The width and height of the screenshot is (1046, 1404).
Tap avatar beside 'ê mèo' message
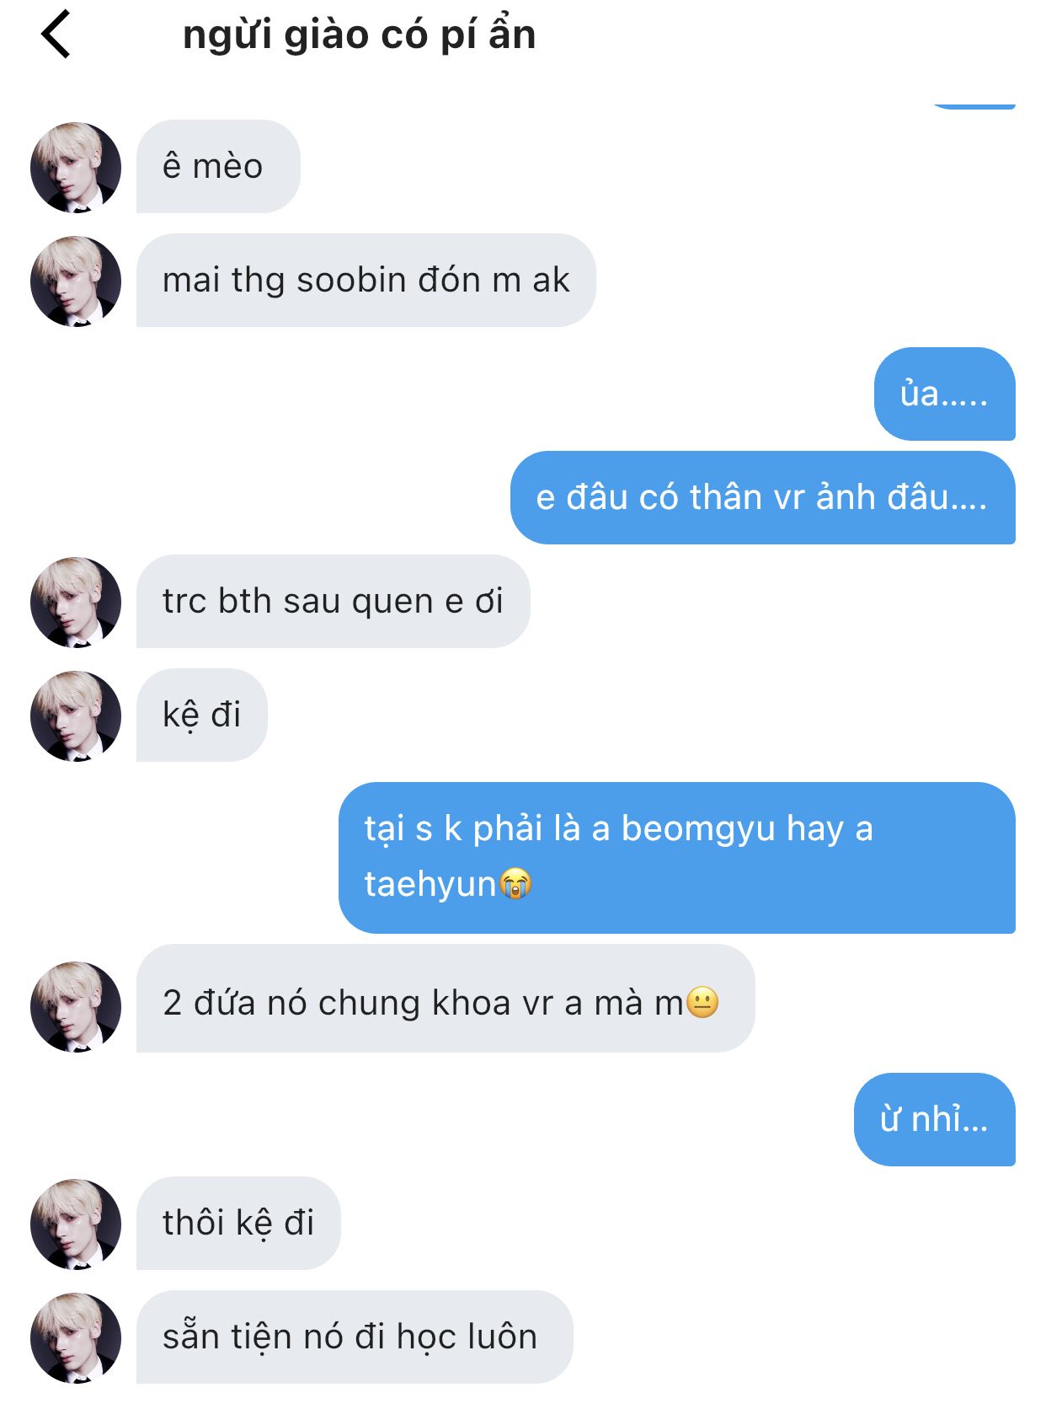pos(76,167)
